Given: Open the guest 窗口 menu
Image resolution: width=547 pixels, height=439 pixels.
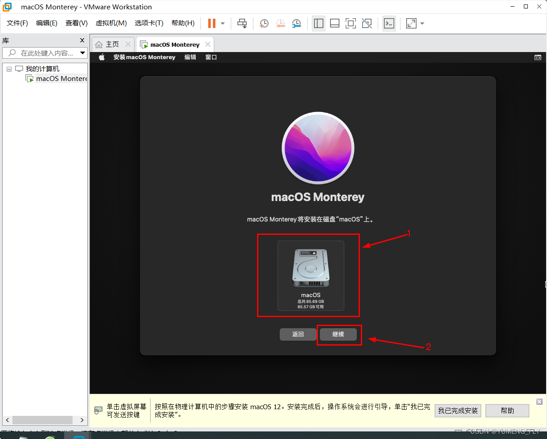Looking at the screenshot, I should 211,57.
